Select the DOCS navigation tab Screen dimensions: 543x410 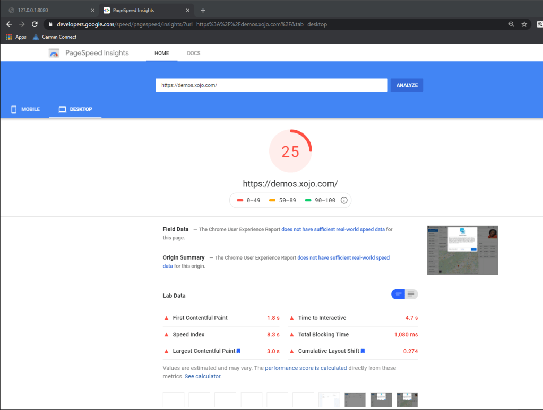click(194, 53)
